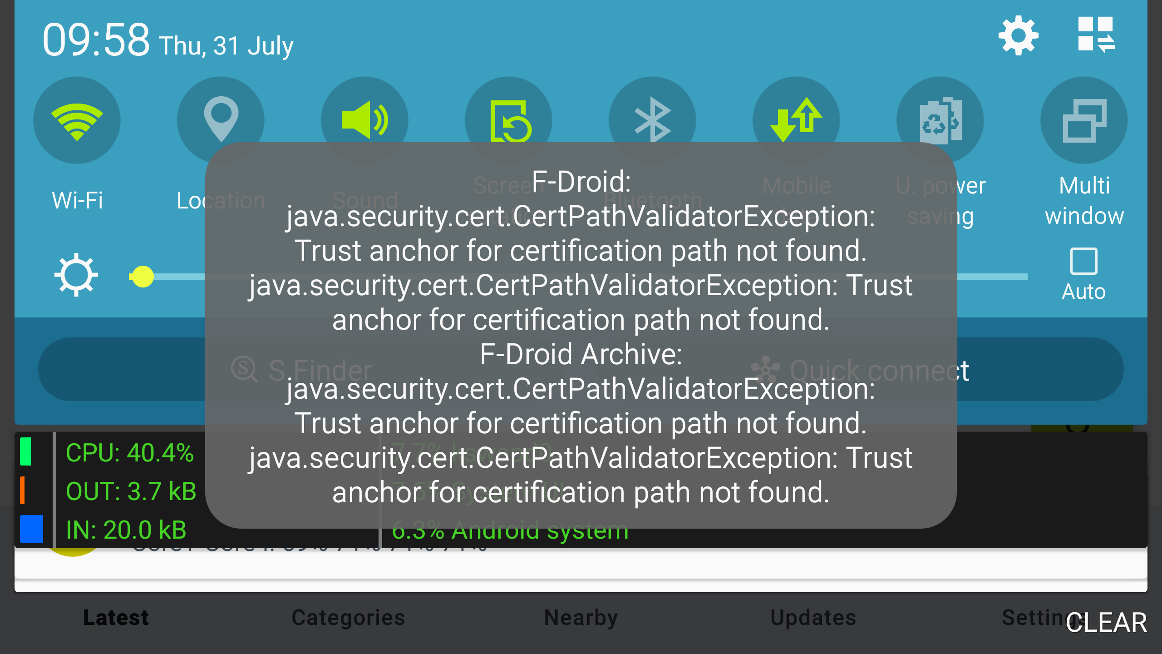Toggle the Multi window quick setting
The image size is (1162, 654).
[x=1084, y=120]
